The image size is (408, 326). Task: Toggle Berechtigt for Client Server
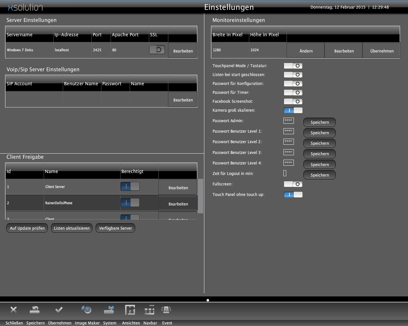[130, 186]
